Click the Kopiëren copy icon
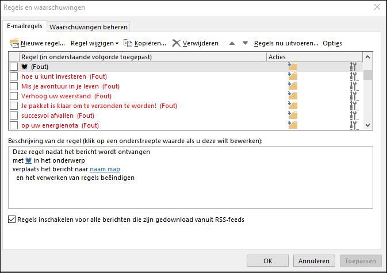The width and height of the screenshot is (387, 273). 127,43
